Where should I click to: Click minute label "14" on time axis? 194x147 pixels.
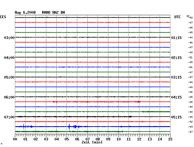[160, 139]
